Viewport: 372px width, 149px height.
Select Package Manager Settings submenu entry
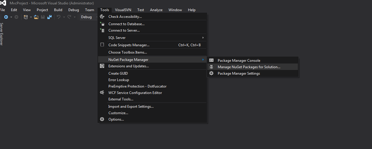point(253,73)
